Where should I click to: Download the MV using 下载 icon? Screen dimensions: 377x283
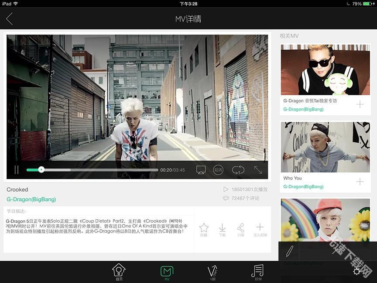[222, 229]
